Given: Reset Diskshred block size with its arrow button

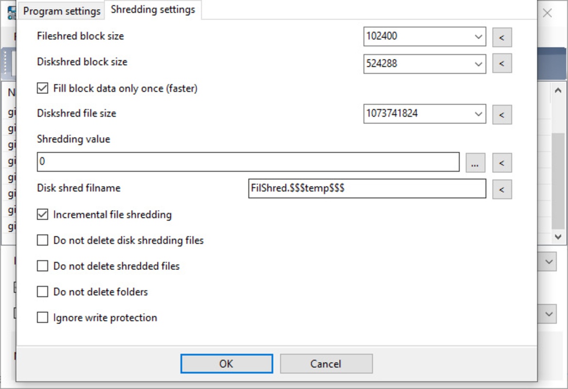Looking at the screenshot, I should tap(502, 63).
